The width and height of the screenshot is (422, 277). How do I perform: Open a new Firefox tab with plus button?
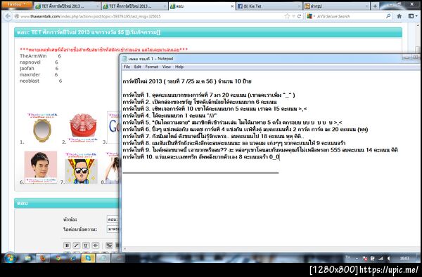tap(375, 6)
